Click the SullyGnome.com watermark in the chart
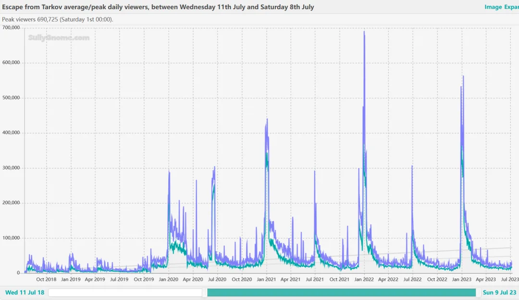This screenshot has width=519, height=300. click(x=59, y=38)
